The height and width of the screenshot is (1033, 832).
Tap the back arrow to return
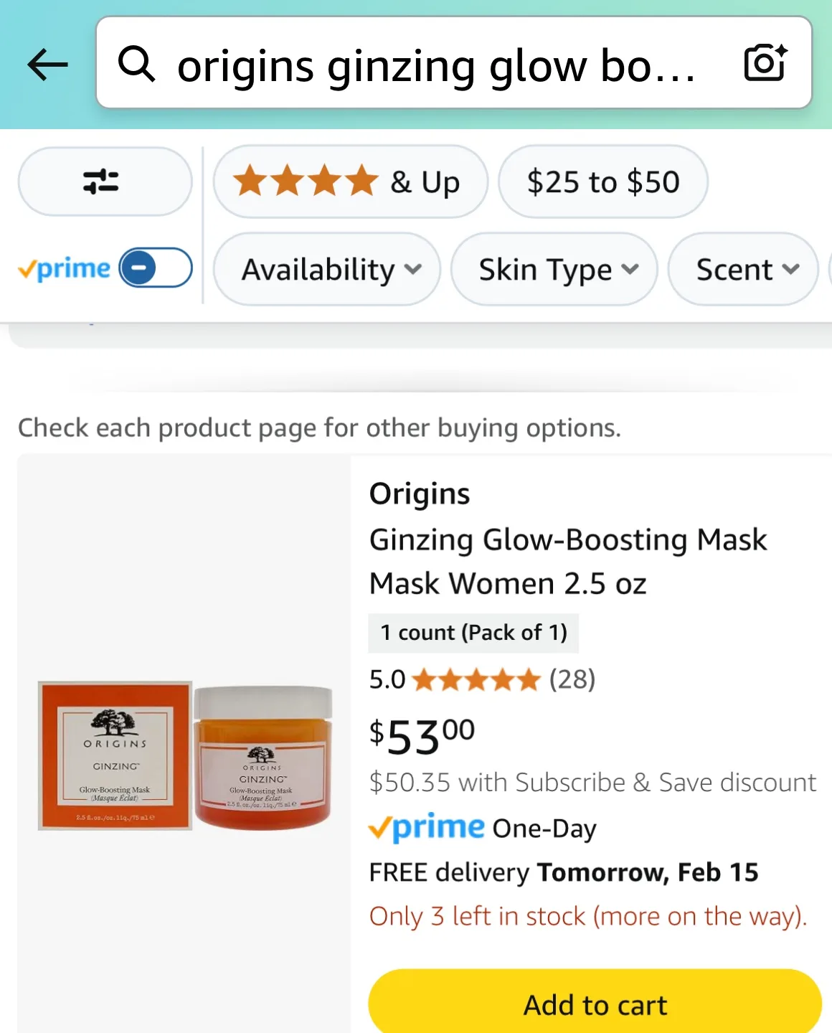46,65
